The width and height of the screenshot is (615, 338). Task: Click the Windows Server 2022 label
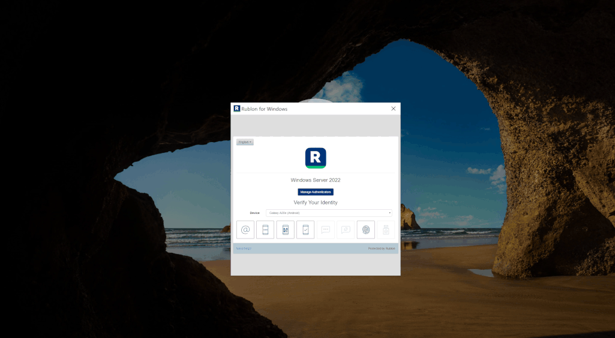point(316,180)
